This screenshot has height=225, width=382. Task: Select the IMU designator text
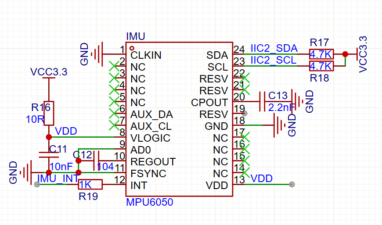[136, 36]
